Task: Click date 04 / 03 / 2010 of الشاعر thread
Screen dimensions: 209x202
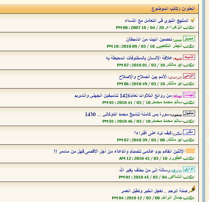Action: click(150, 177)
